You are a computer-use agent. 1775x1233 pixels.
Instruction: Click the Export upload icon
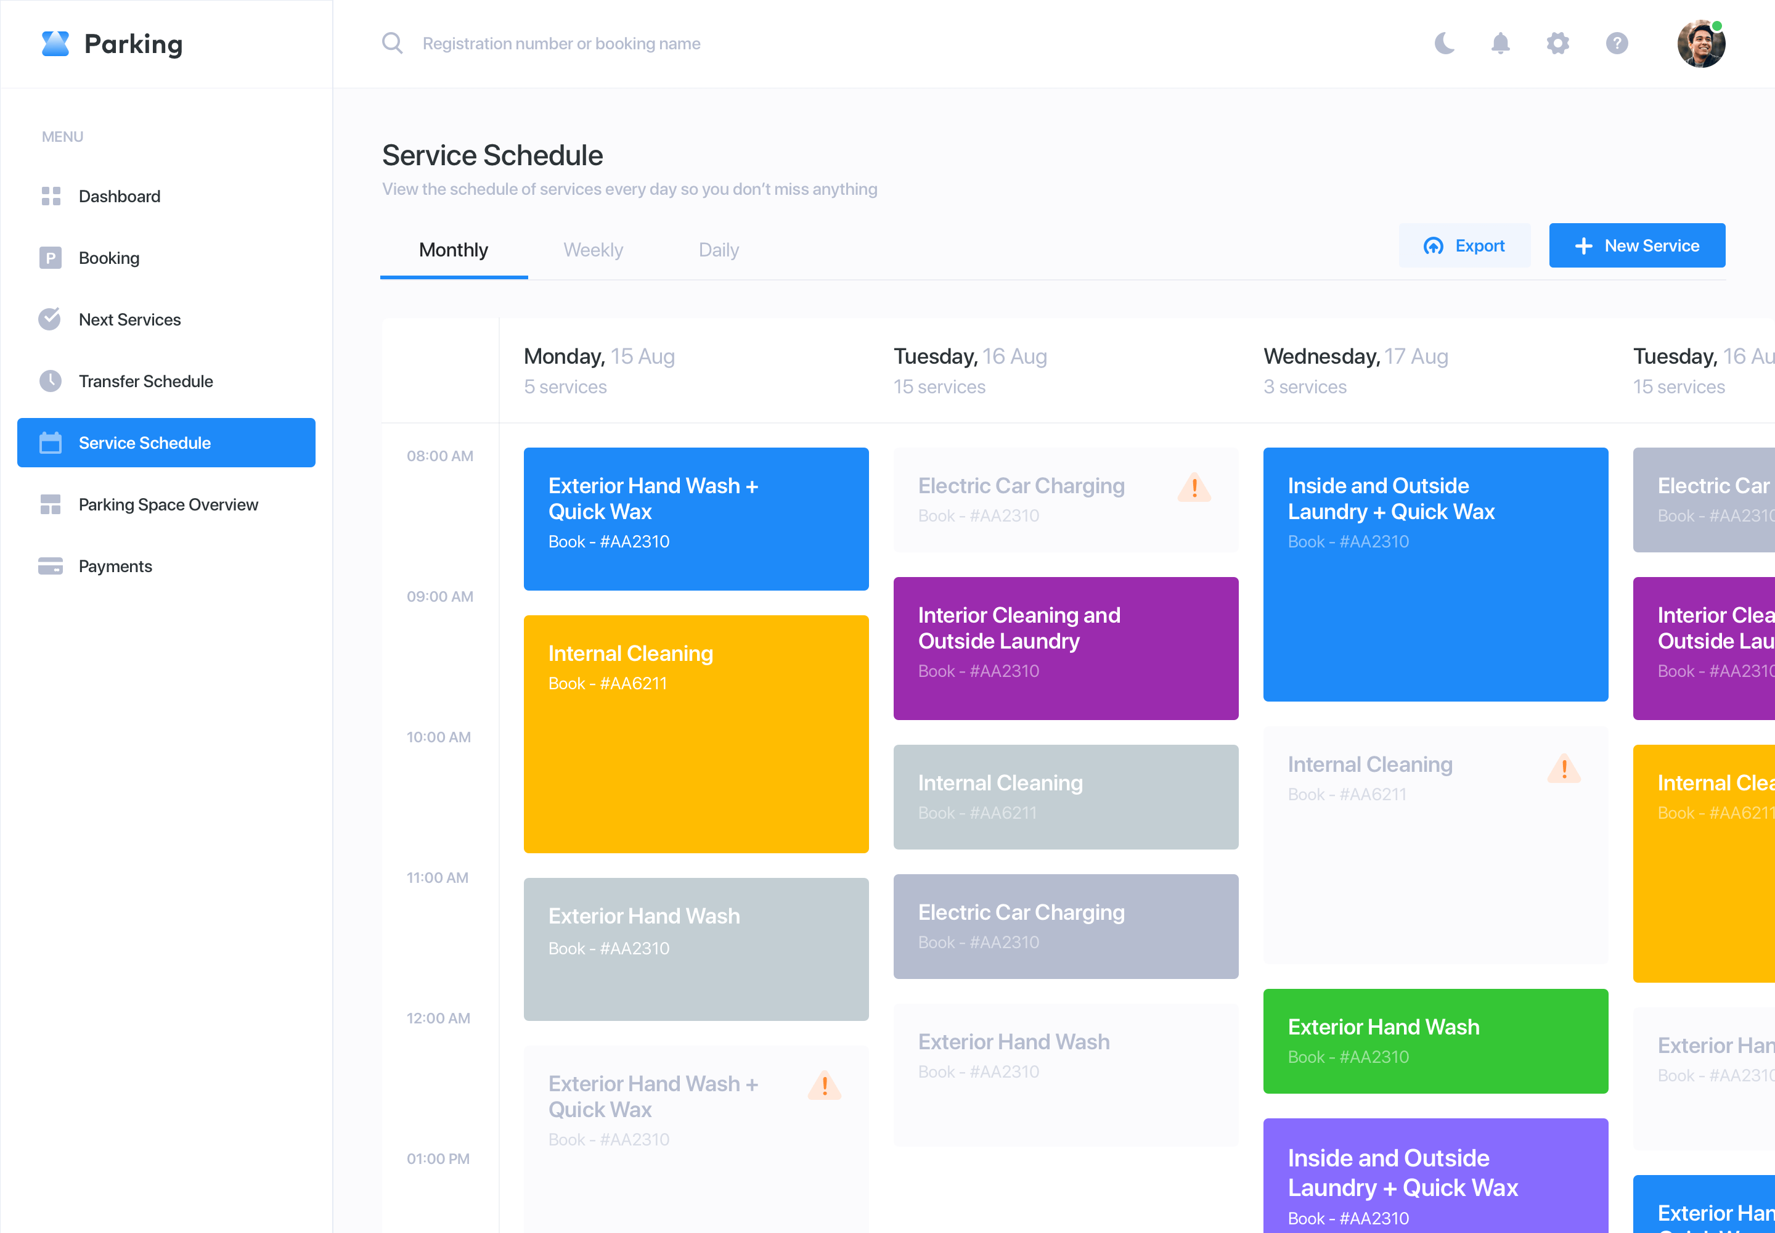click(x=1434, y=247)
